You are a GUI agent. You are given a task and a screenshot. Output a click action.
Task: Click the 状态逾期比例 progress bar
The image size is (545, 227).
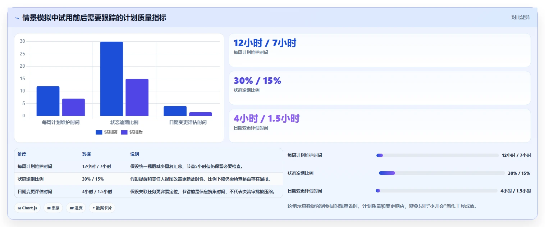click(x=442, y=173)
